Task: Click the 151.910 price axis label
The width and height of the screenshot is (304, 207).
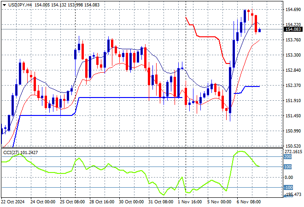Action: [293, 100]
